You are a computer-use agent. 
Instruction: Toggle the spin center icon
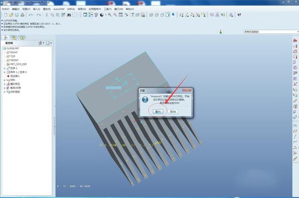tap(91, 14)
